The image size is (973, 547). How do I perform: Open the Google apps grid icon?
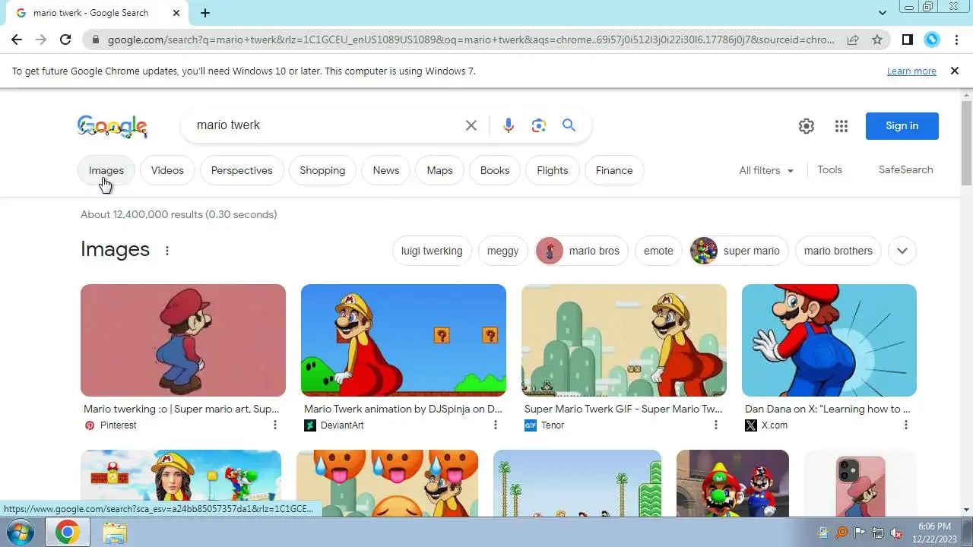click(841, 126)
